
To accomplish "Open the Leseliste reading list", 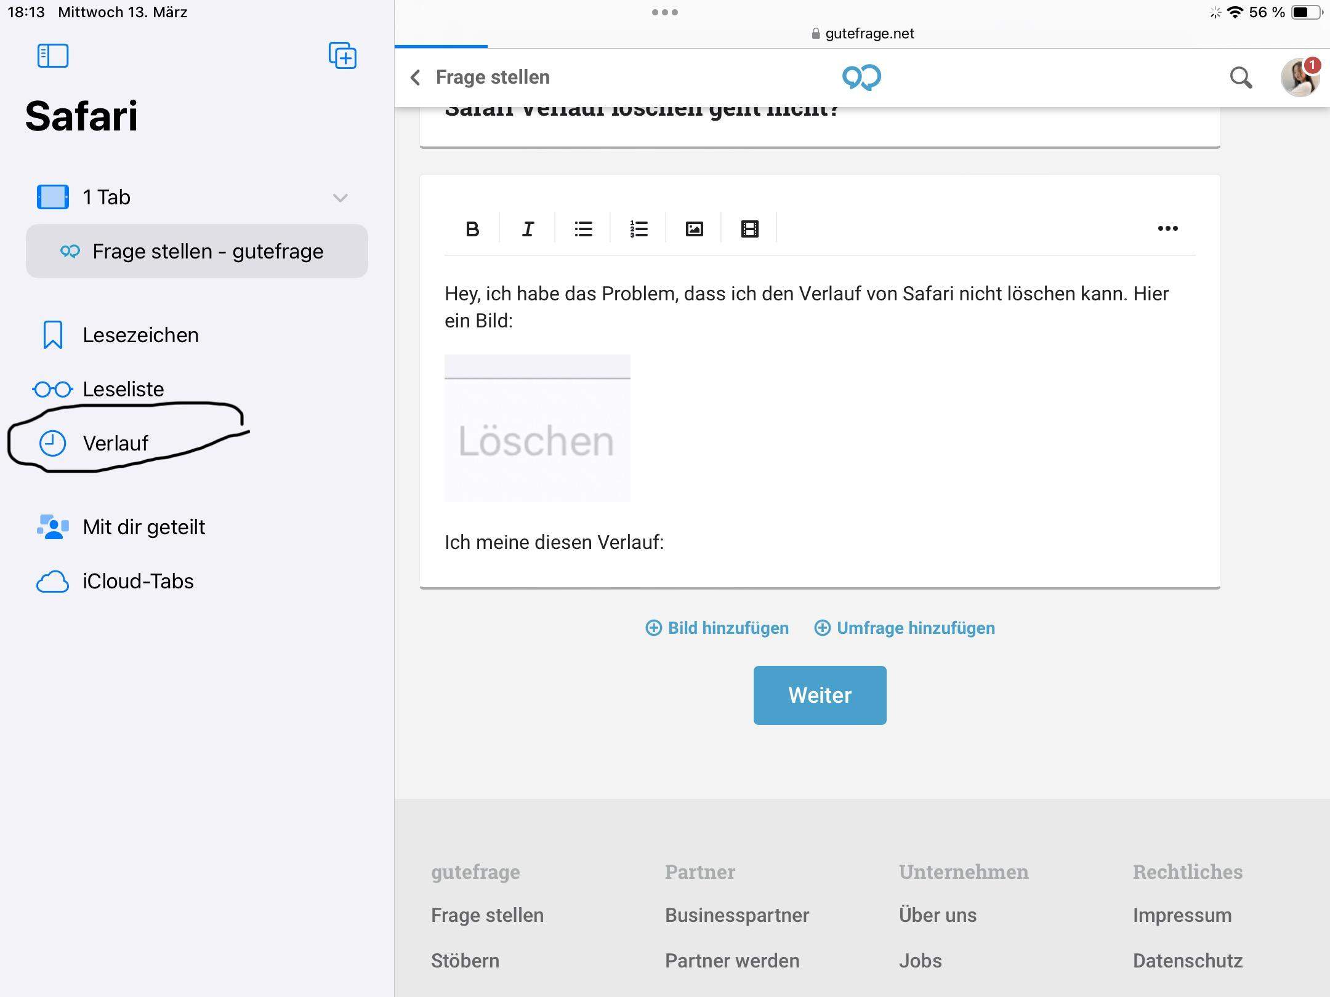I will [x=197, y=389].
